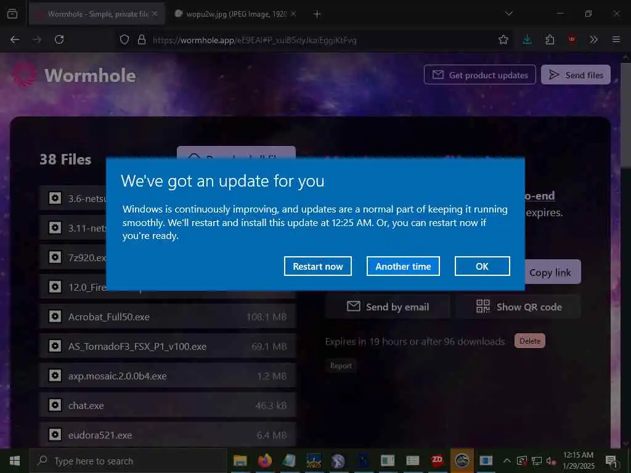This screenshot has height=473, width=631.
Task: Open the list all tabs dropdown
Action: click(509, 14)
